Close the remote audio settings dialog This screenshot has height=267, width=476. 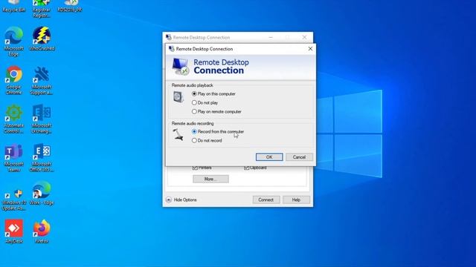point(310,48)
